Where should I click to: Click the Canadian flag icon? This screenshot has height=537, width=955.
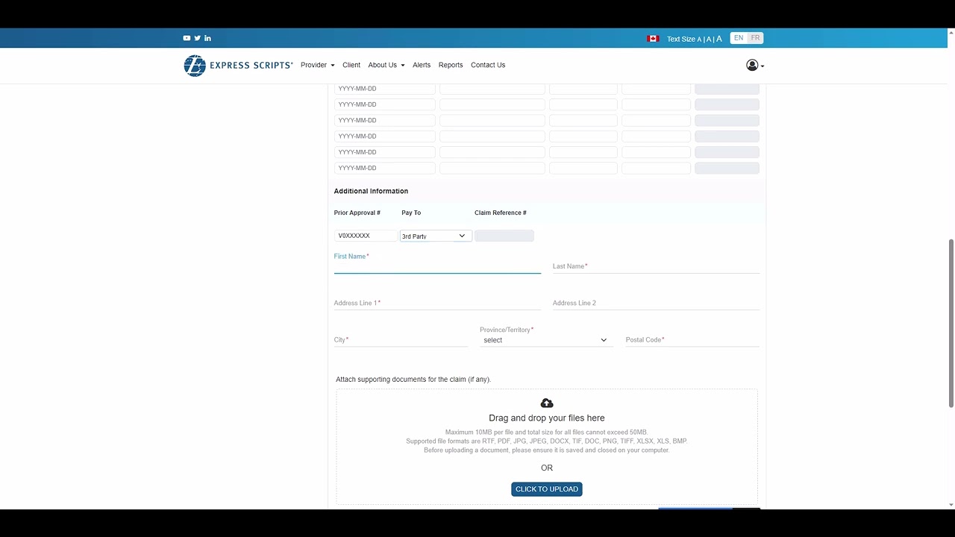coord(653,39)
